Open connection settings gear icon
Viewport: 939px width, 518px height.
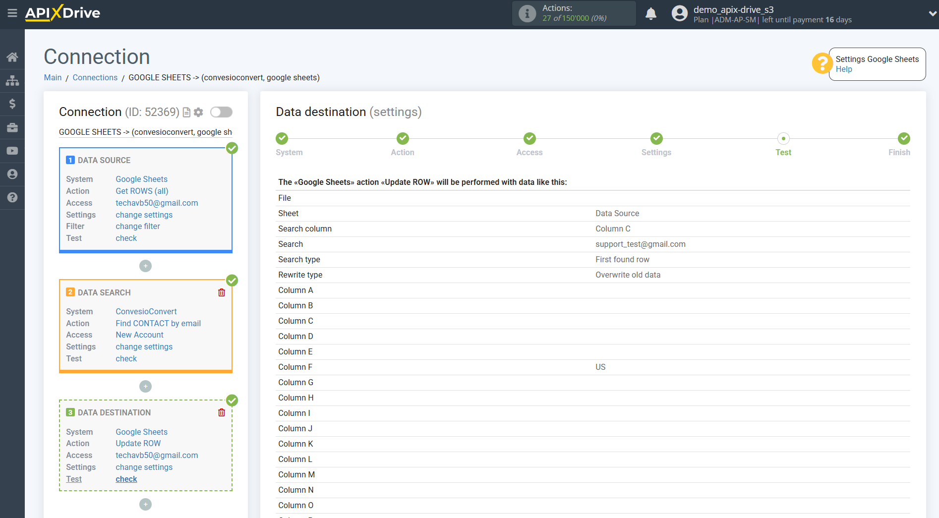point(198,113)
